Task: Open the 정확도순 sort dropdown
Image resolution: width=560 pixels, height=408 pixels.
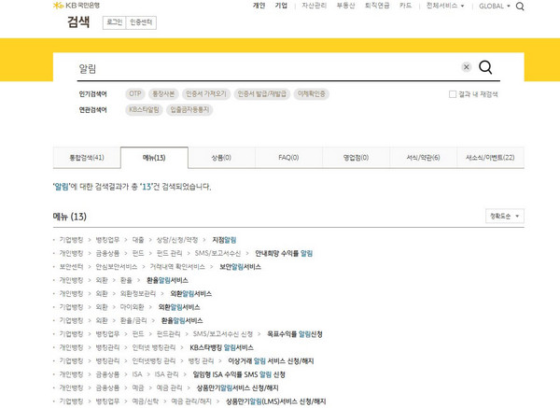Action: pyautogui.click(x=505, y=217)
